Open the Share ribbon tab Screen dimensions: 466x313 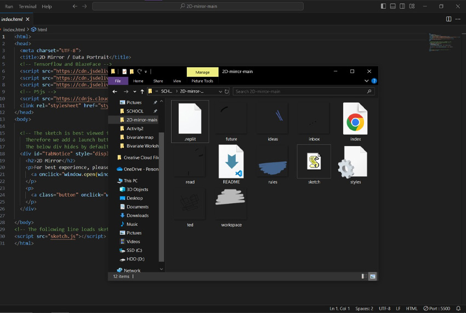pyautogui.click(x=158, y=81)
